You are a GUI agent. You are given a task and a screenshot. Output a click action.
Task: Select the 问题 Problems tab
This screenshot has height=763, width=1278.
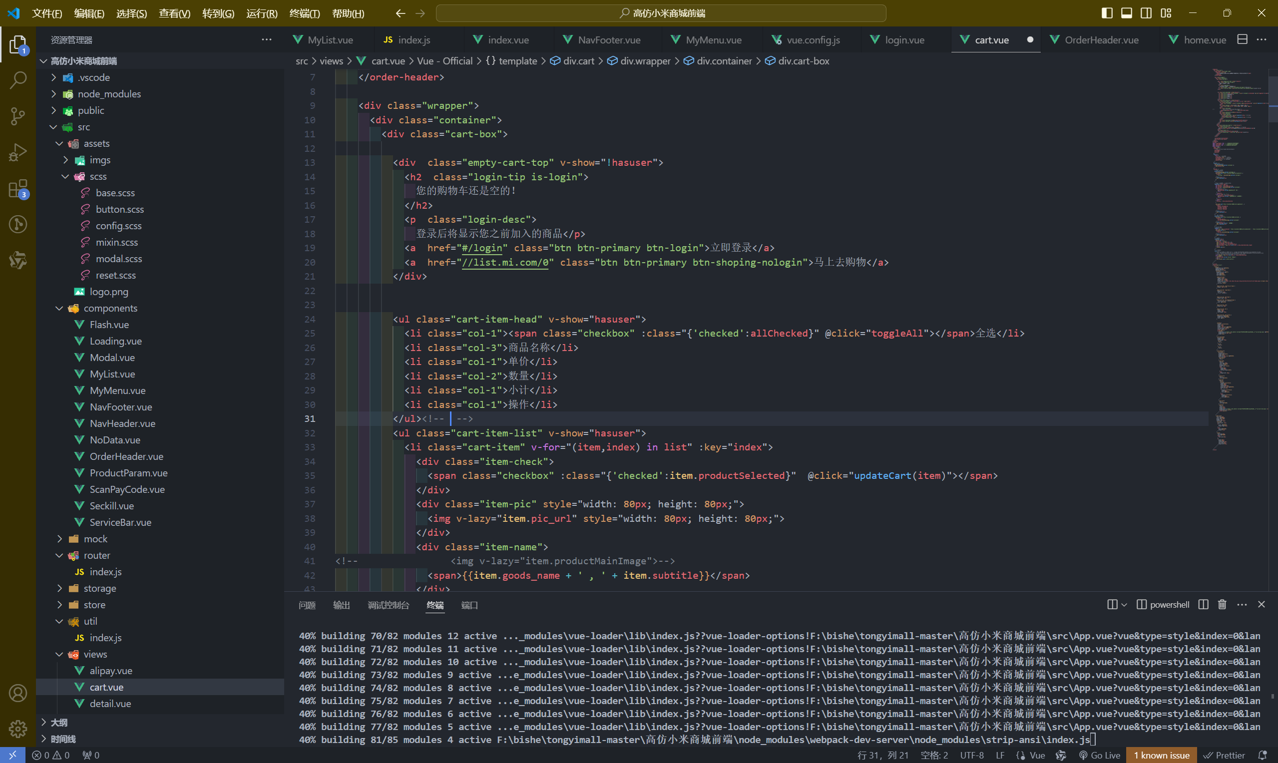click(307, 604)
